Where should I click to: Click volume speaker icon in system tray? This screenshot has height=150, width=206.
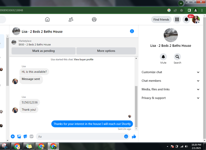coord(186,147)
